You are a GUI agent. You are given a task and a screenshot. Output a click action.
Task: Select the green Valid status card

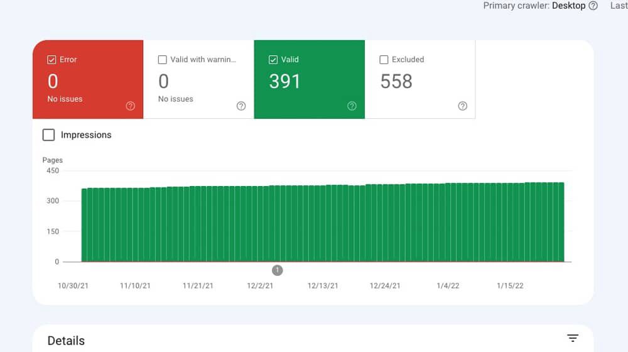coord(309,79)
